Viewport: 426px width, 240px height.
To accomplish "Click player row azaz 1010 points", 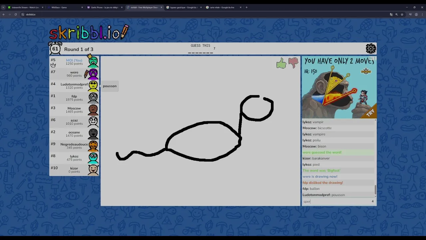I will (x=74, y=122).
